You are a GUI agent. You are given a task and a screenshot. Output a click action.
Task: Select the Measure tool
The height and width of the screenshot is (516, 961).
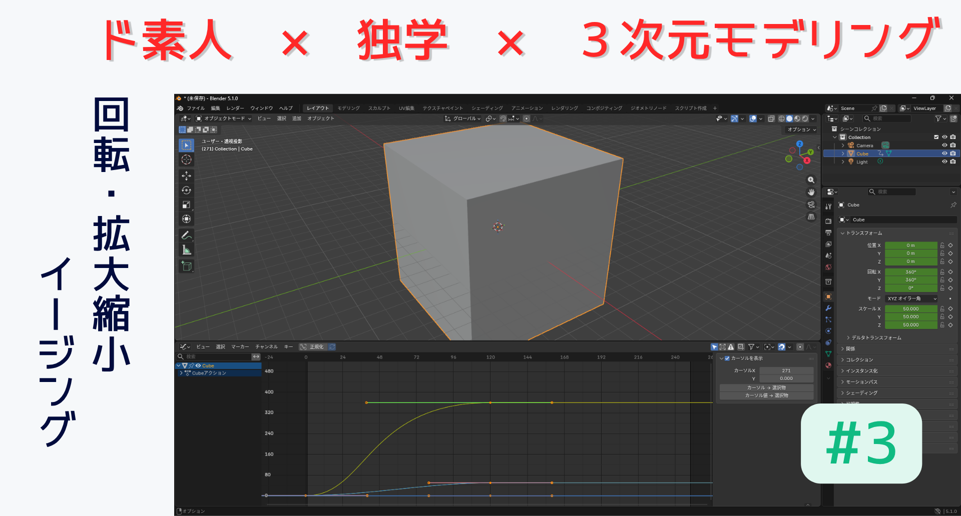tap(186, 250)
